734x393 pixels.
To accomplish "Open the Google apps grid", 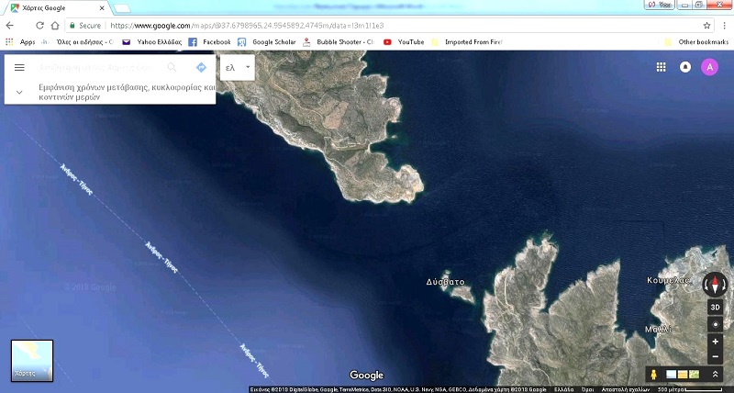I will (x=661, y=67).
